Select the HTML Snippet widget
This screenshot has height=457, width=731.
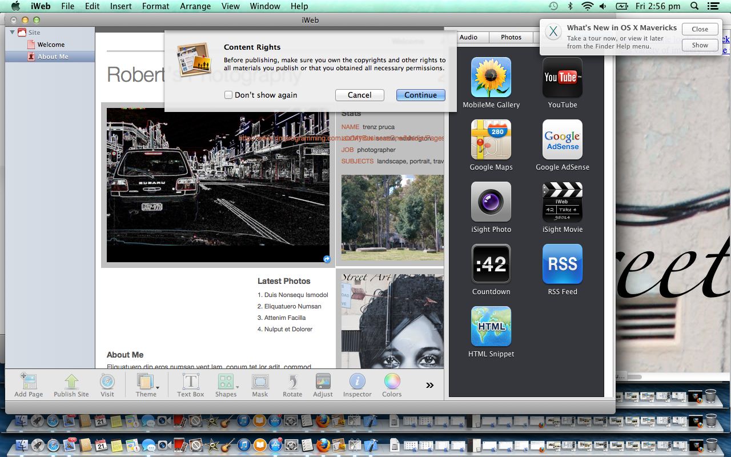coord(491,326)
